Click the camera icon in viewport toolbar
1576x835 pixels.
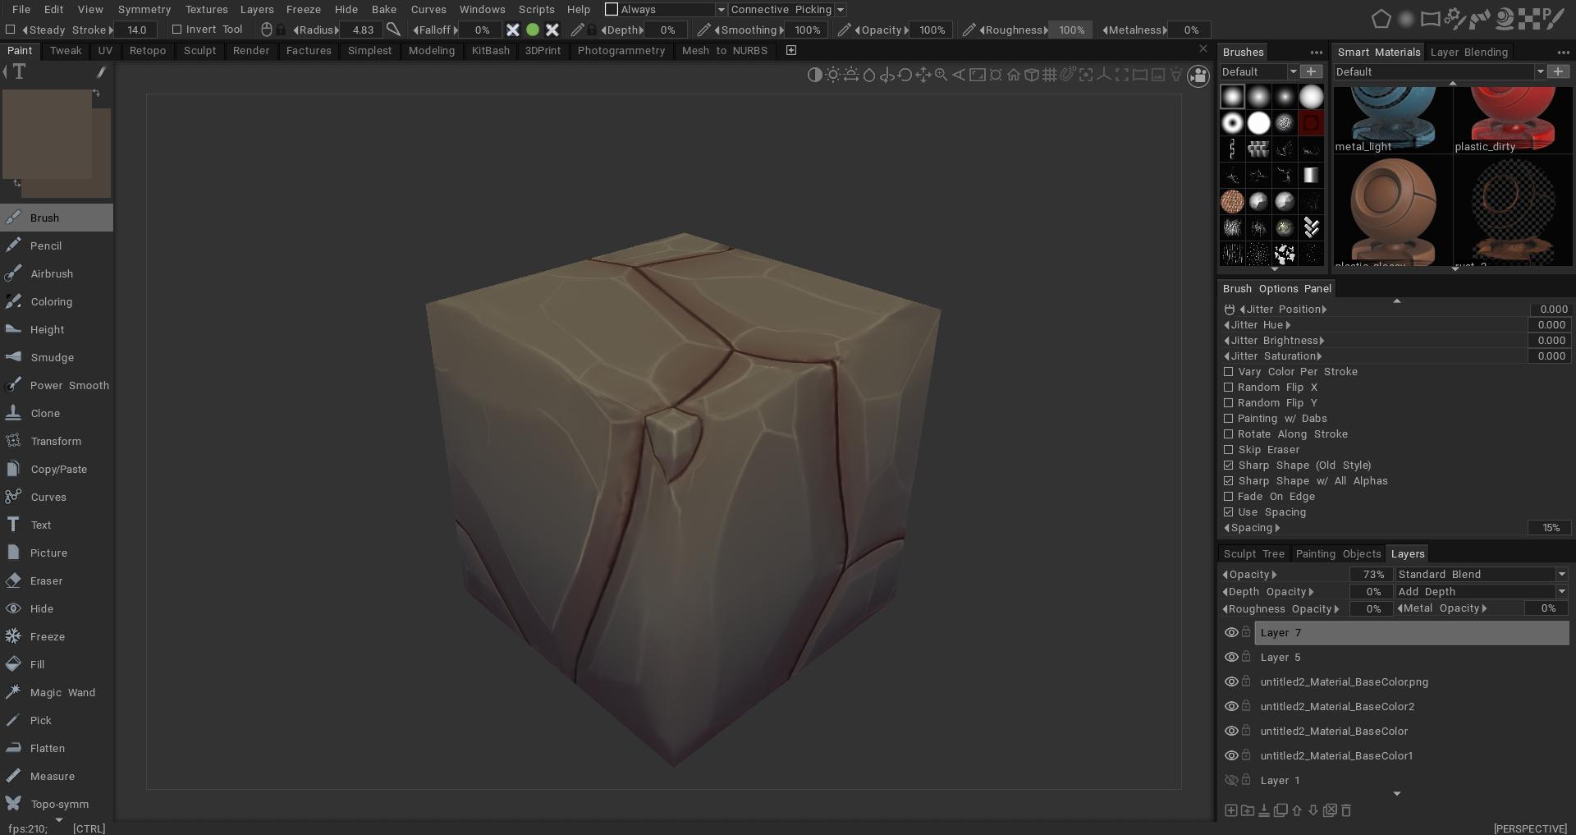pyautogui.click(x=1198, y=76)
